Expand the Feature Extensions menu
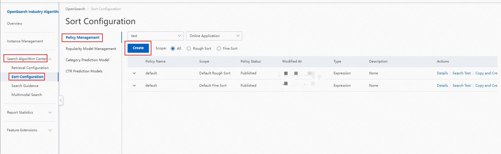This screenshot has height=154, width=501. point(50,130)
